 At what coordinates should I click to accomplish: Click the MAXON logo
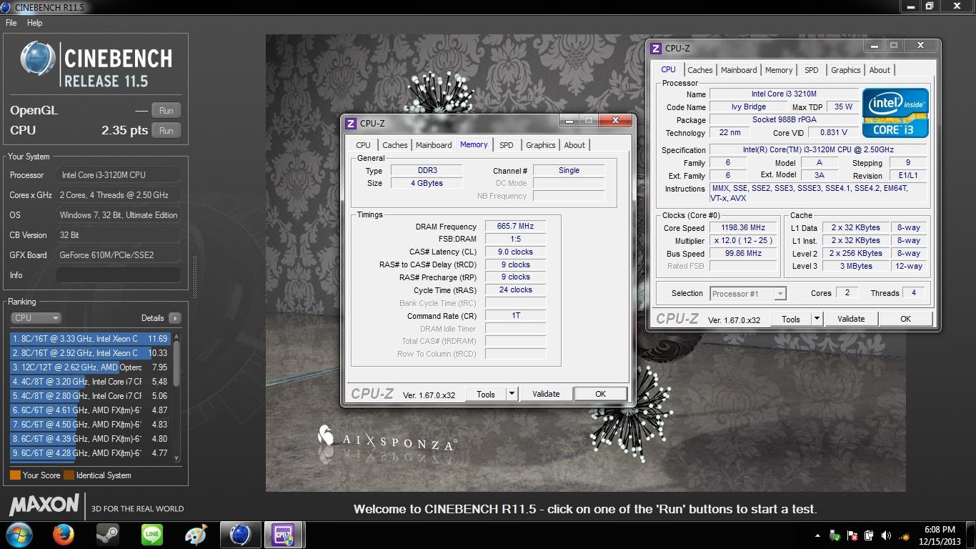(44, 505)
